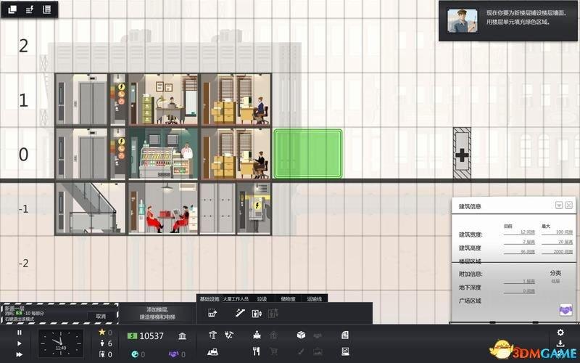Select the elevator build tool
The image size is (580, 363).
(257, 314)
